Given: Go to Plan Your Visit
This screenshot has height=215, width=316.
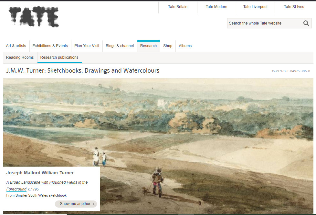Looking at the screenshot, I should click(87, 46).
